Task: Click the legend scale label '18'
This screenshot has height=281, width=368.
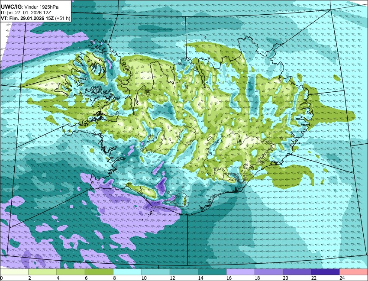Action: 257,278
